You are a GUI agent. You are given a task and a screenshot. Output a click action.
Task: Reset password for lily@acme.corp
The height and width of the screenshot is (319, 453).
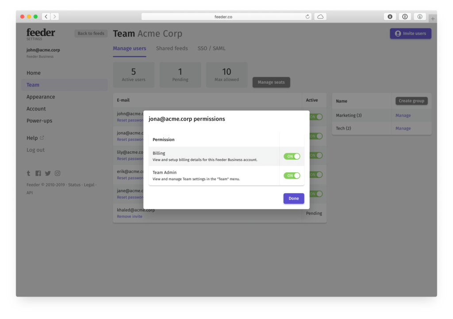(130, 159)
